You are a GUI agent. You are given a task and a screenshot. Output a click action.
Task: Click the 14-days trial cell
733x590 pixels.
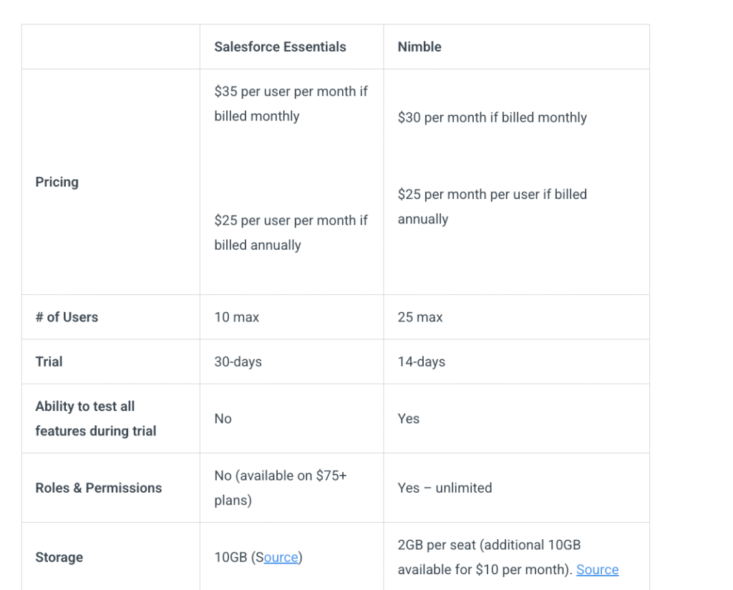421,362
